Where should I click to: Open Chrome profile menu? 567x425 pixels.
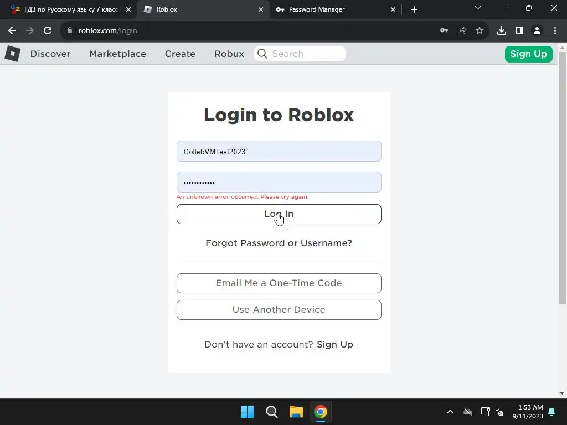537,31
